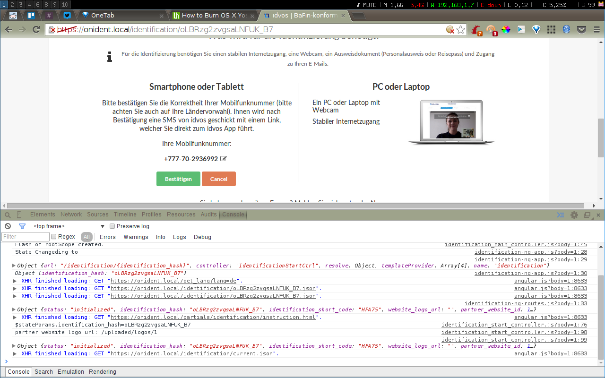The image size is (605, 378).
Task: Open the Reddit pinned tab
Action: 13,15
